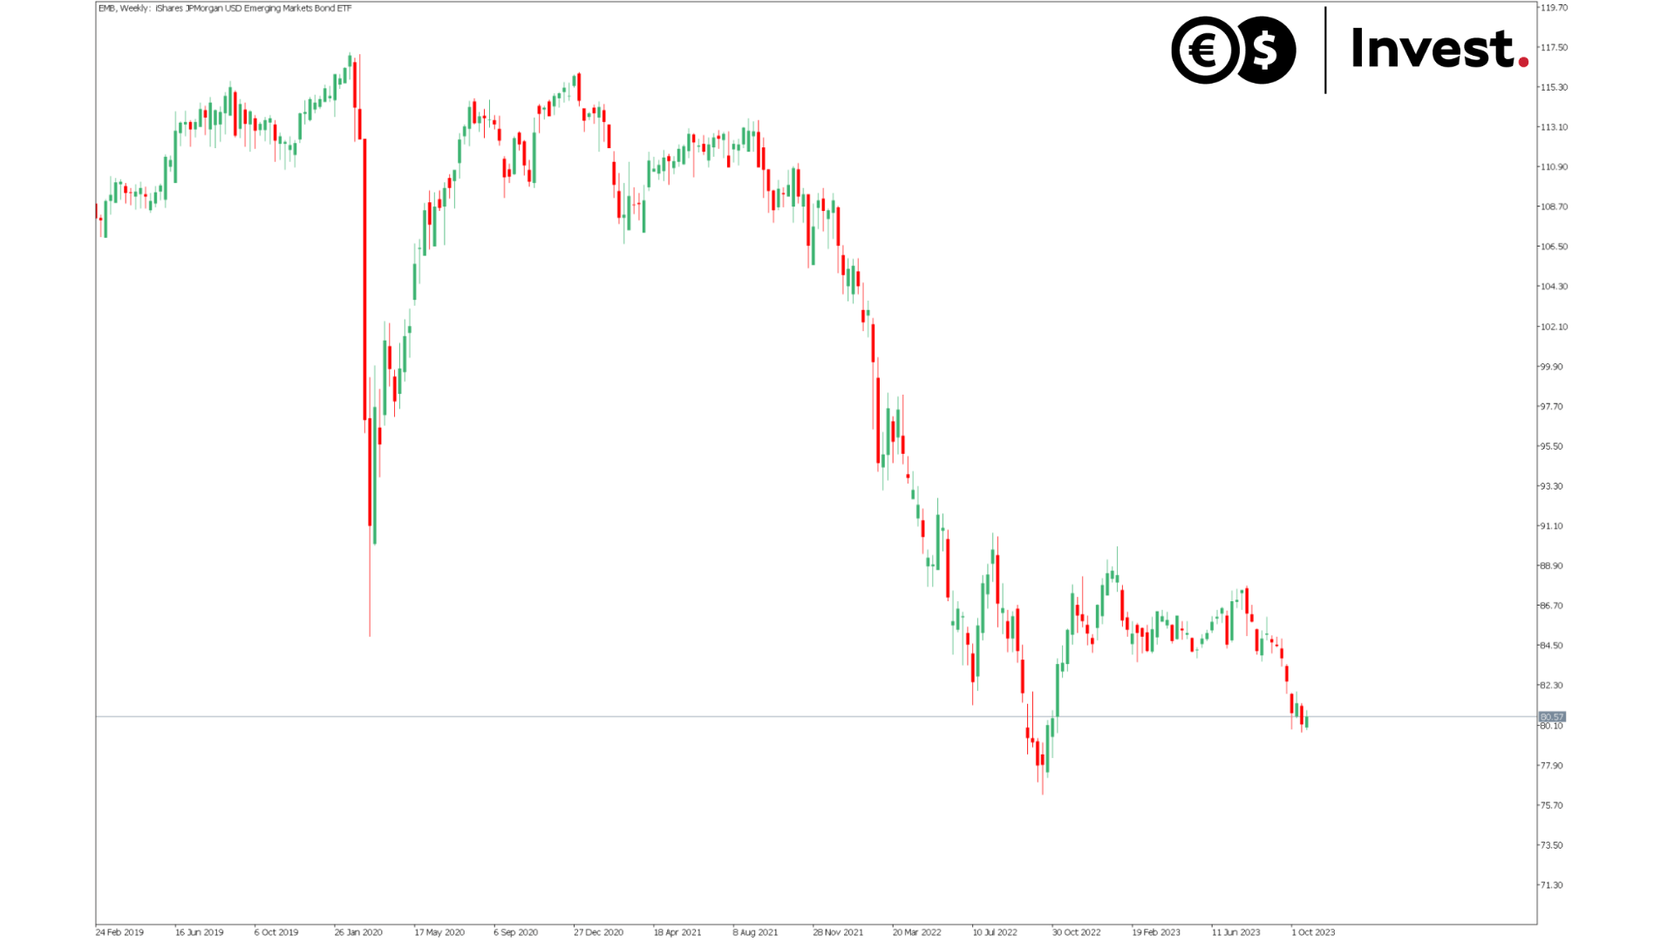Viewport: 1674px width, 941px height.
Task: Click the 84.50 price axis label
Action: pyautogui.click(x=1552, y=647)
